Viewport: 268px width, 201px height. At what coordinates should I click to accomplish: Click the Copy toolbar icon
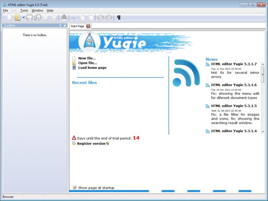click(x=82, y=17)
